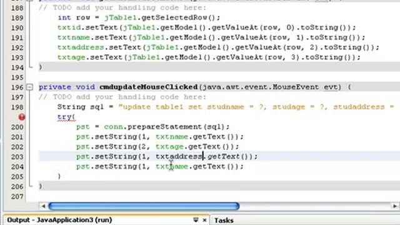This screenshot has width=400, height=225.
Task: Click line number 196 in gutter
Action: (x=17, y=87)
